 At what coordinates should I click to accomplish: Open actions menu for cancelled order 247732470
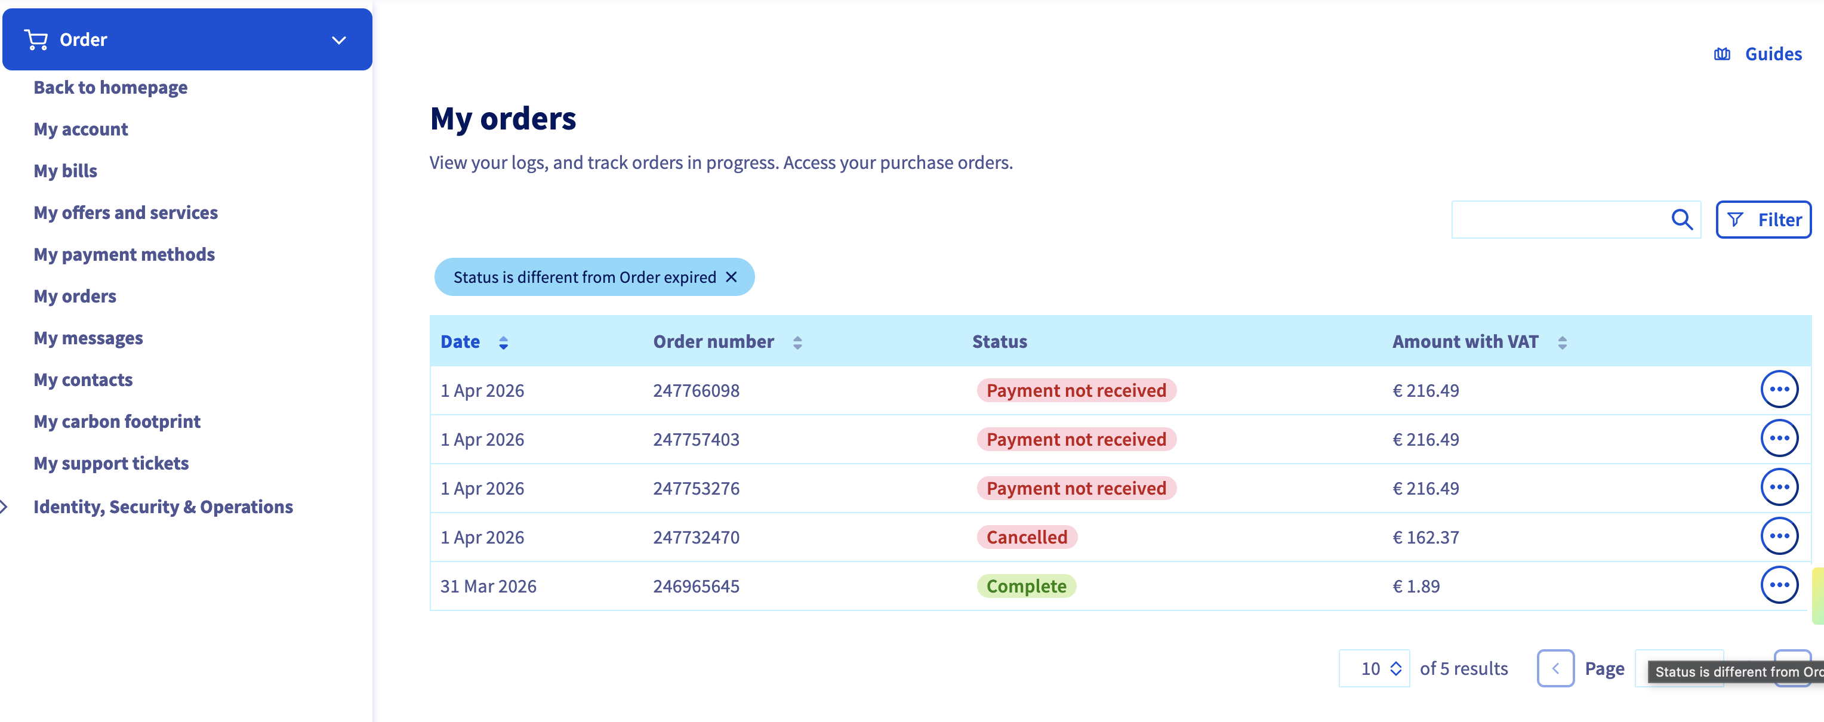click(1779, 536)
